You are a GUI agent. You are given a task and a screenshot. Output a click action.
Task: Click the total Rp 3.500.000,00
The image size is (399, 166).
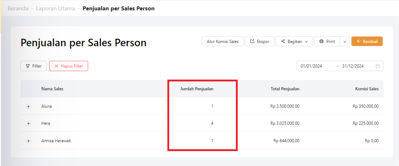pyautogui.click(x=285, y=106)
